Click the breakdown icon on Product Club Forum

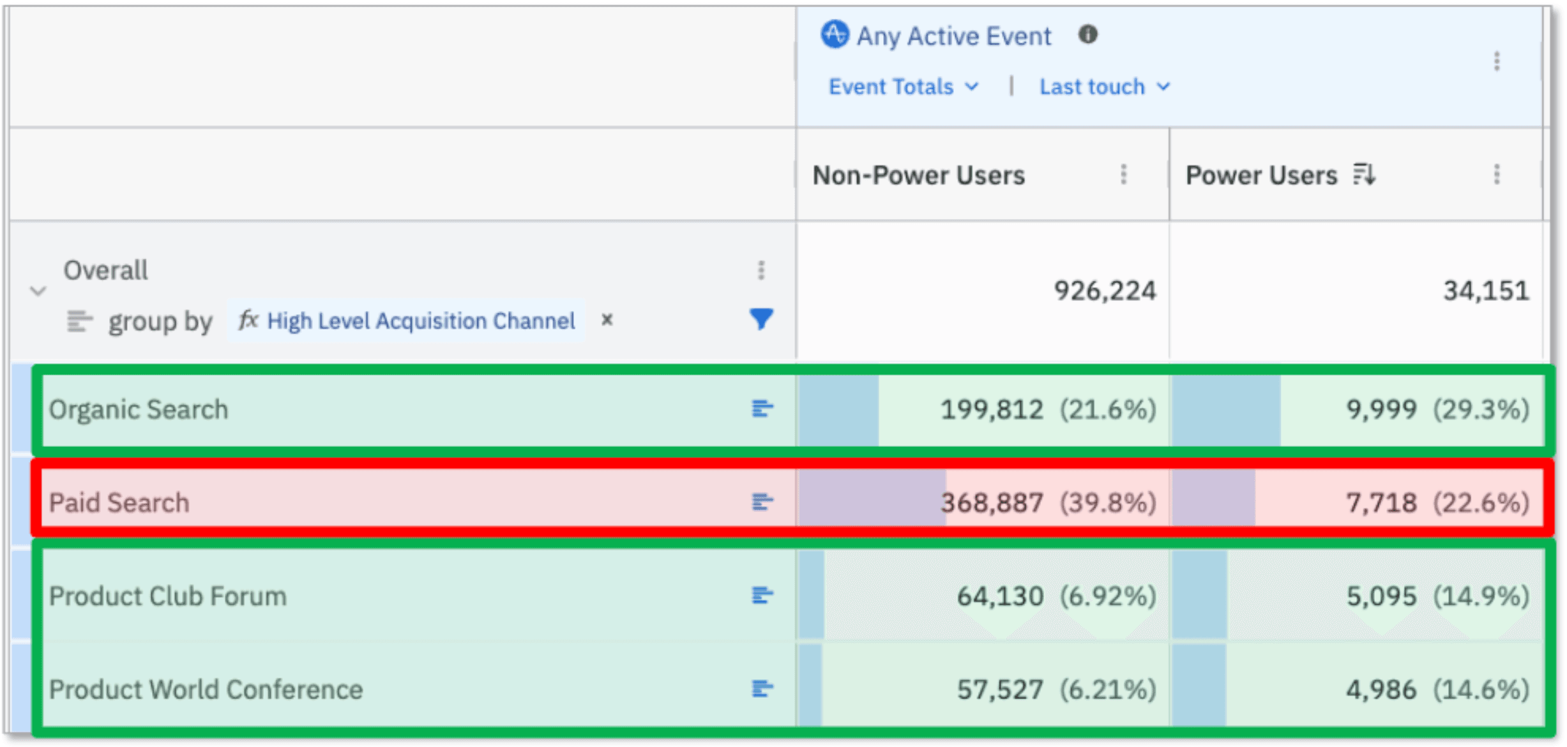coord(762,595)
